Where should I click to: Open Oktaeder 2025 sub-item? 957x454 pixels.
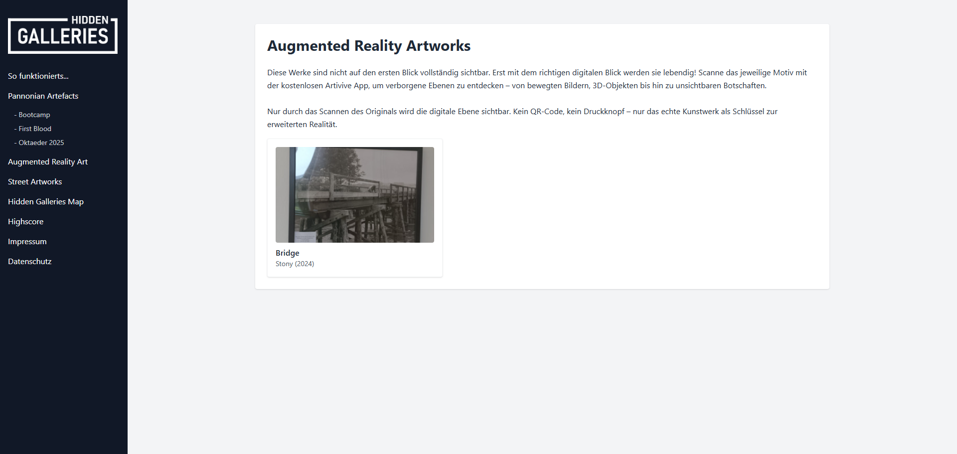(x=39, y=143)
